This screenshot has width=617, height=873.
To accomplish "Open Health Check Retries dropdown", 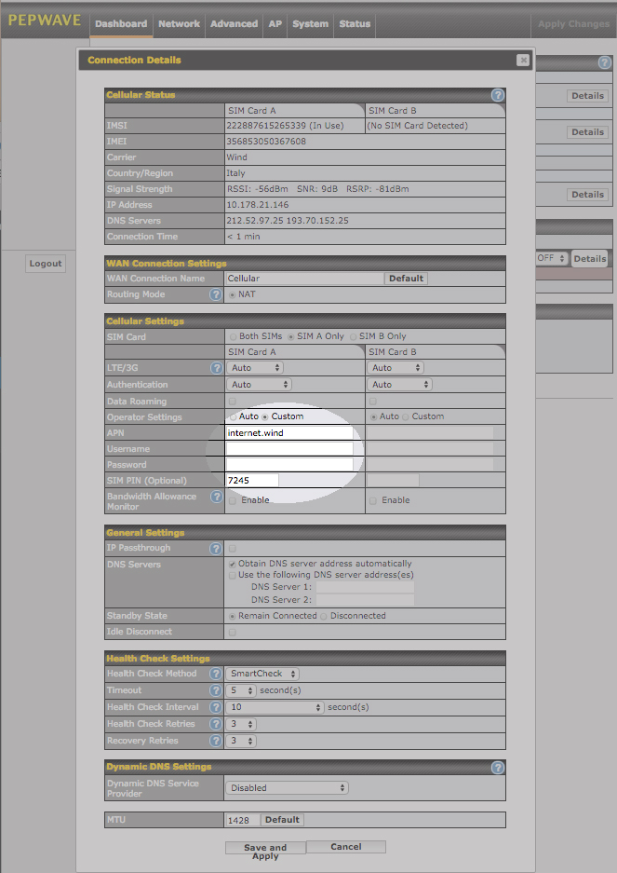I will [240, 724].
